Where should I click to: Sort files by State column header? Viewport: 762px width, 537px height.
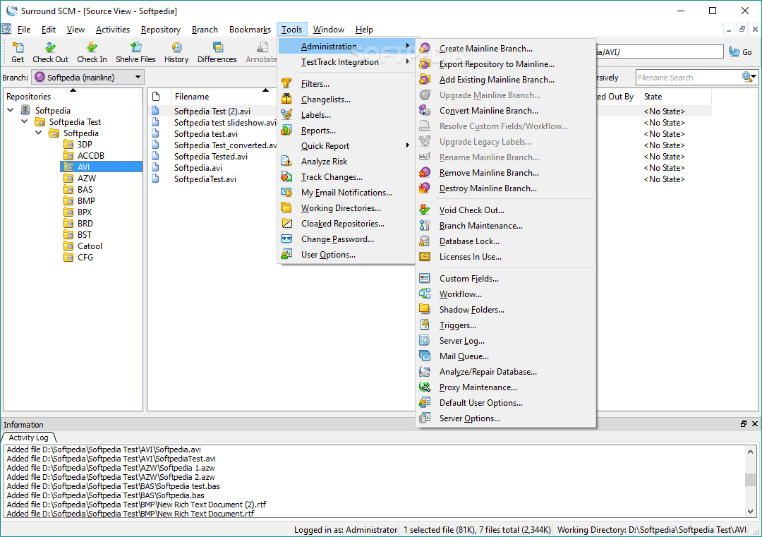point(676,96)
